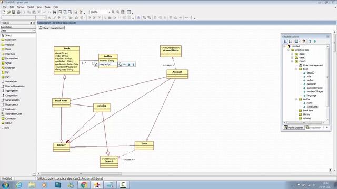
Task: Select the library management diagram tab
Action: tap(52, 28)
